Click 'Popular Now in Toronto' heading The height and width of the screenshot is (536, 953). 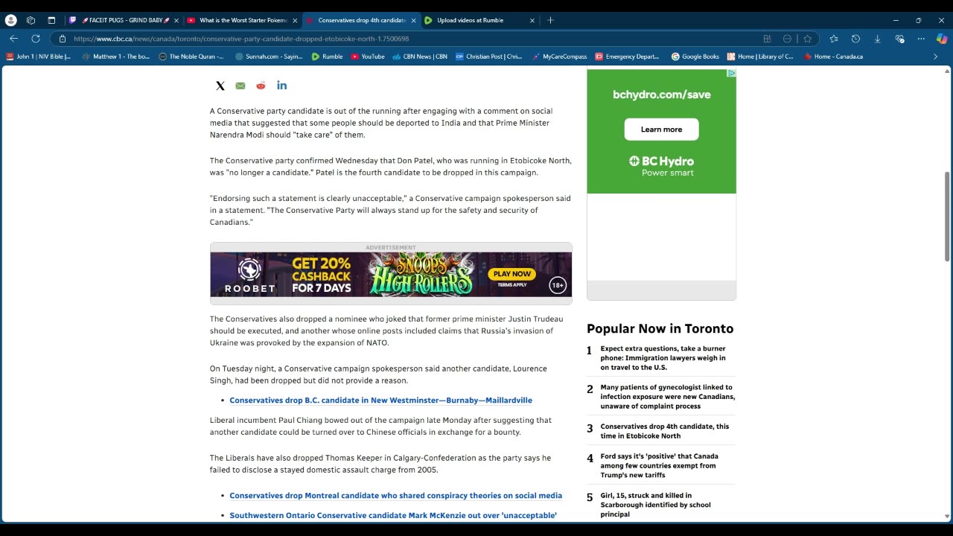click(660, 328)
